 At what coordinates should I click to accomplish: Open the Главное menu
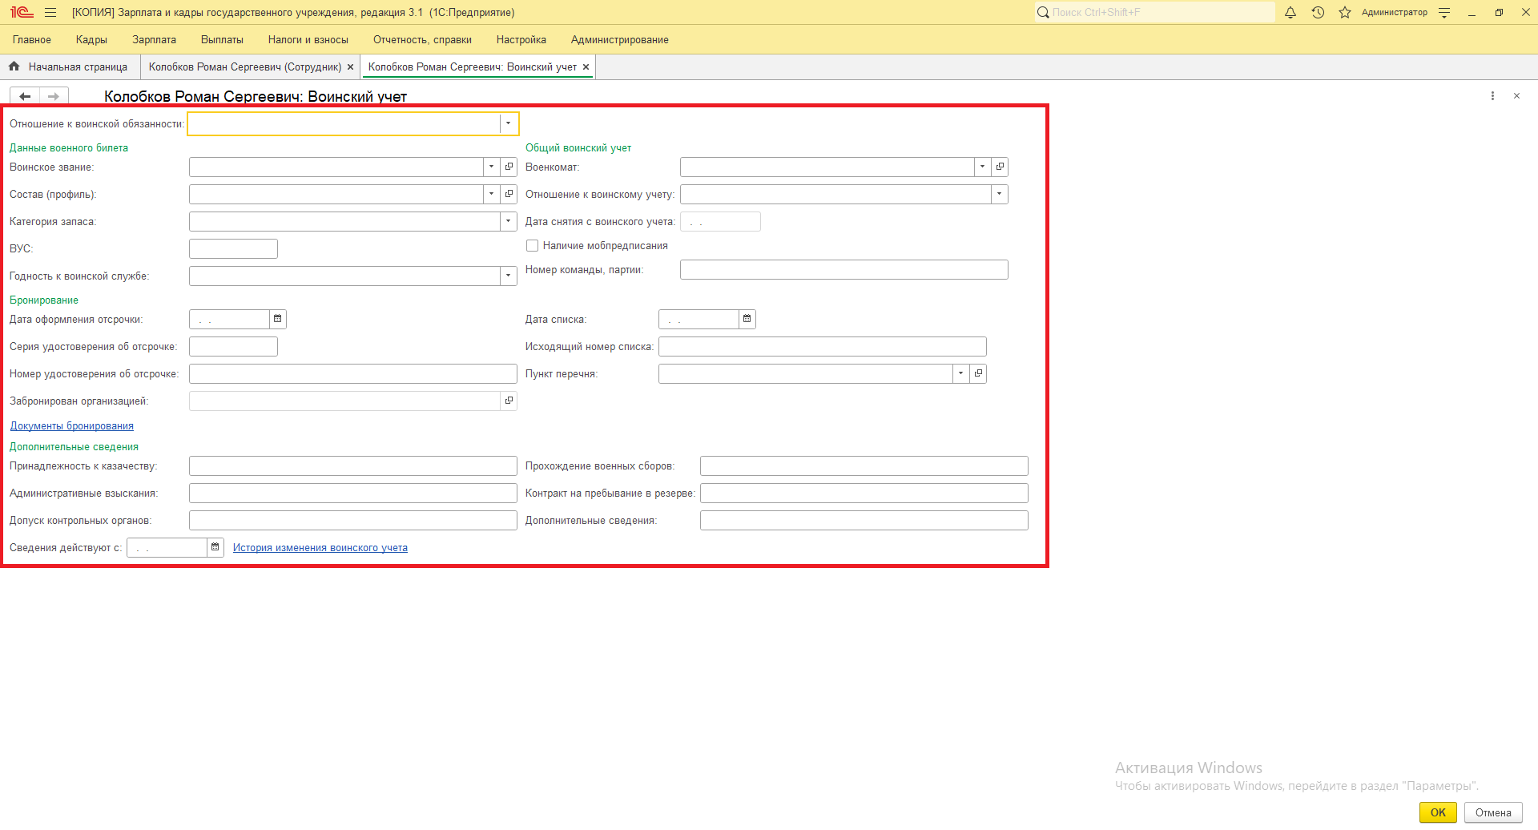tap(32, 40)
